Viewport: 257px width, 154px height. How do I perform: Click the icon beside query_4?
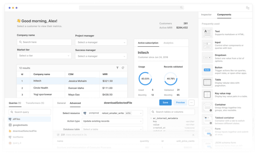click(10, 143)
